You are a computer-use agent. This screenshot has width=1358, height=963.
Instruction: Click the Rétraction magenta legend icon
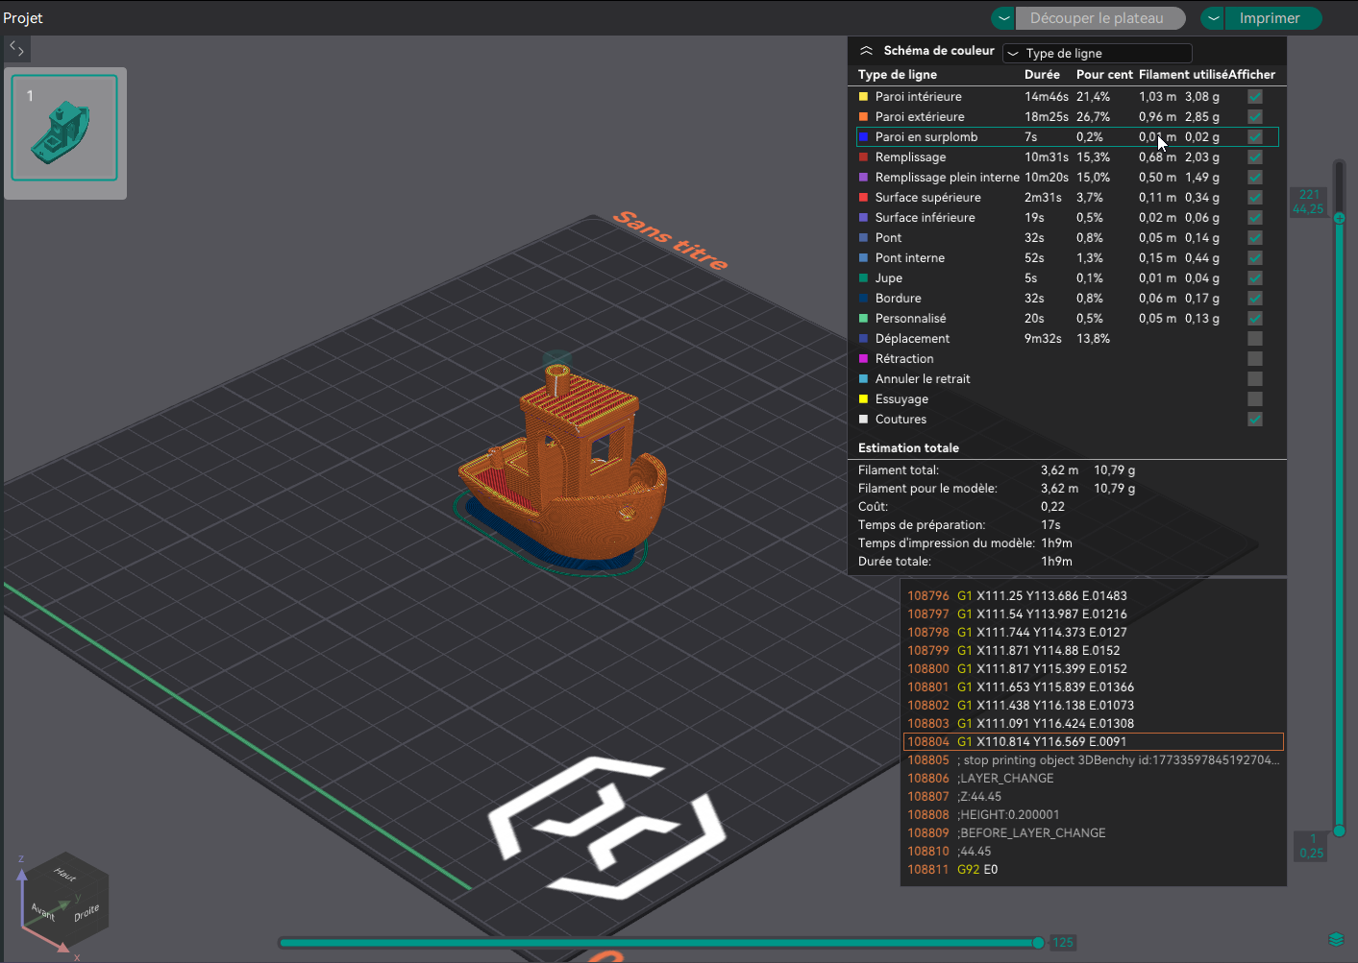coord(863,359)
